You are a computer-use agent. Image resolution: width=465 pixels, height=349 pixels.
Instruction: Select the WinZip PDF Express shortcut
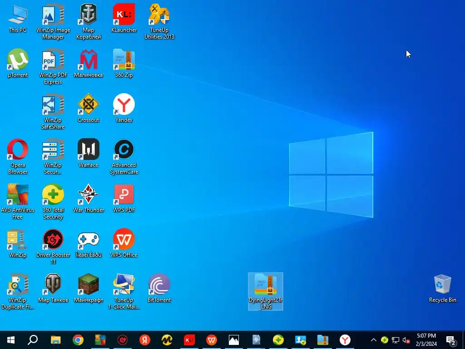pos(53,66)
